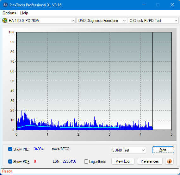Open Preferences

(x=150, y=161)
